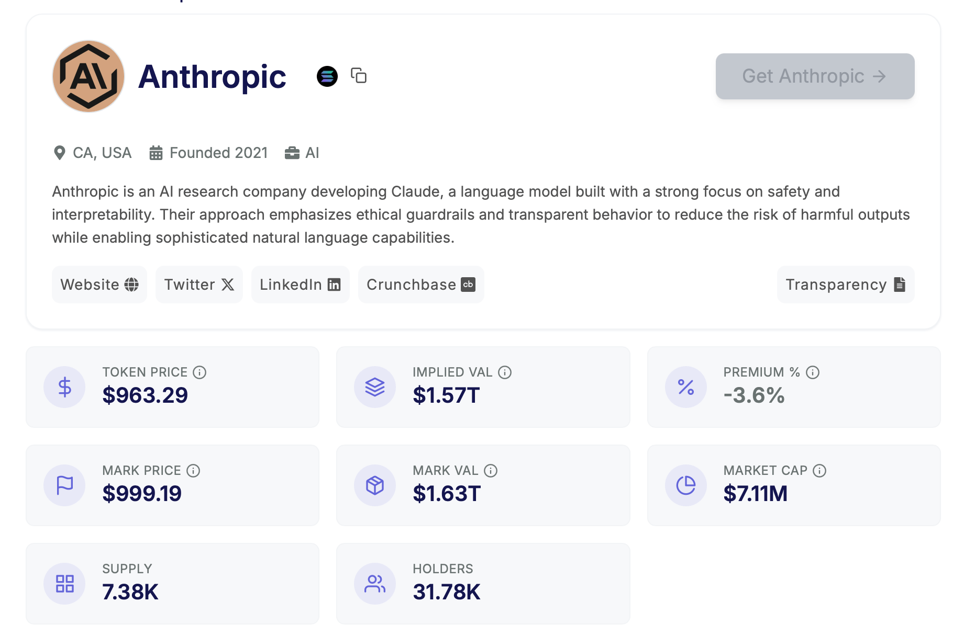
Task: Click the calendar icon by Founded 2021
Action: pos(156,153)
